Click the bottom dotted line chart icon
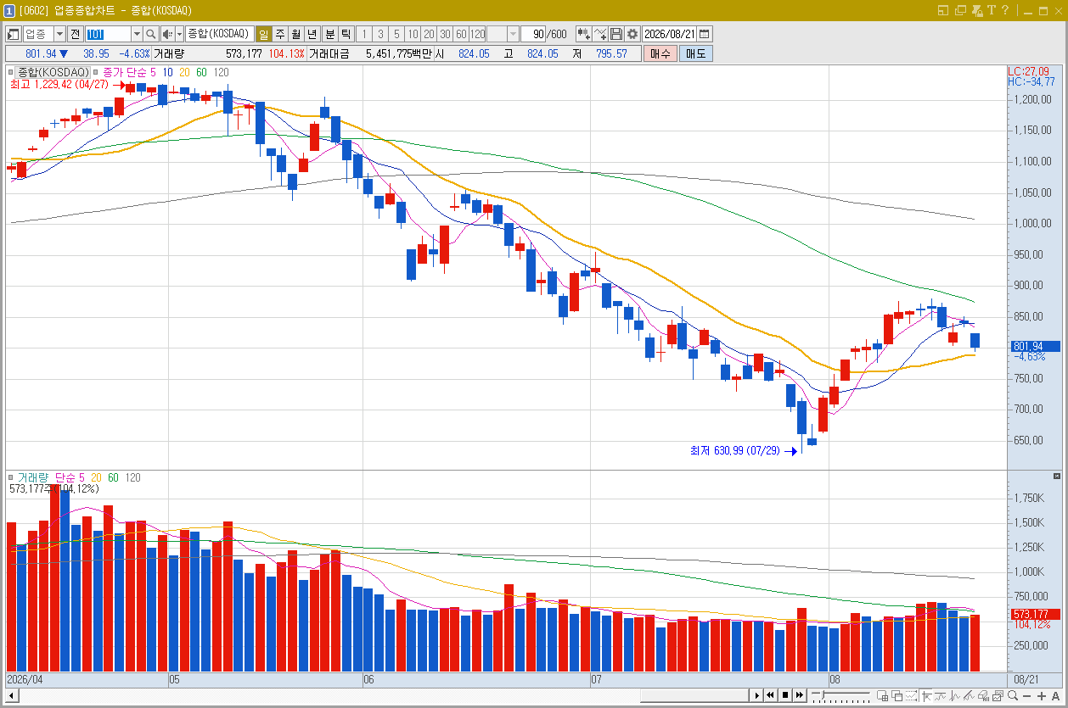The image size is (1068, 708). click(x=911, y=695)
